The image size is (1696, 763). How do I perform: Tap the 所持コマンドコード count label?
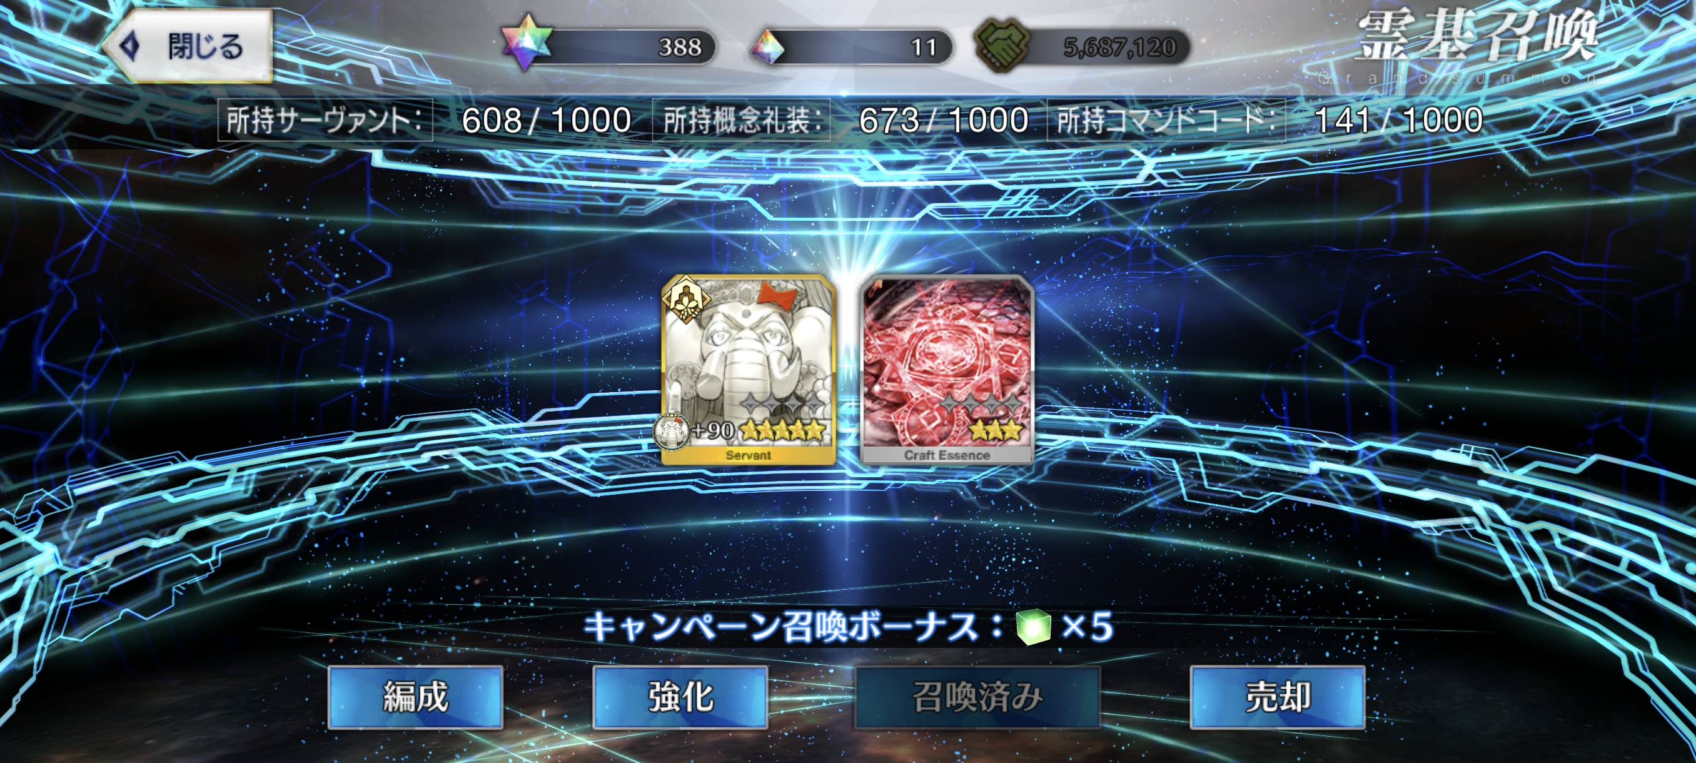[1166, 120]
